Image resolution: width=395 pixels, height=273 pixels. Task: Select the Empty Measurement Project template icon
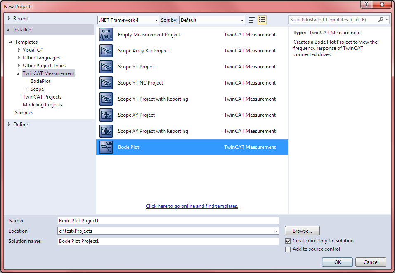106,35
